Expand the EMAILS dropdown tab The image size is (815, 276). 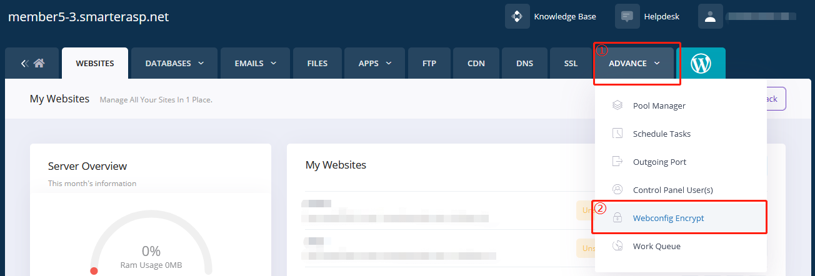click(255, 63)
